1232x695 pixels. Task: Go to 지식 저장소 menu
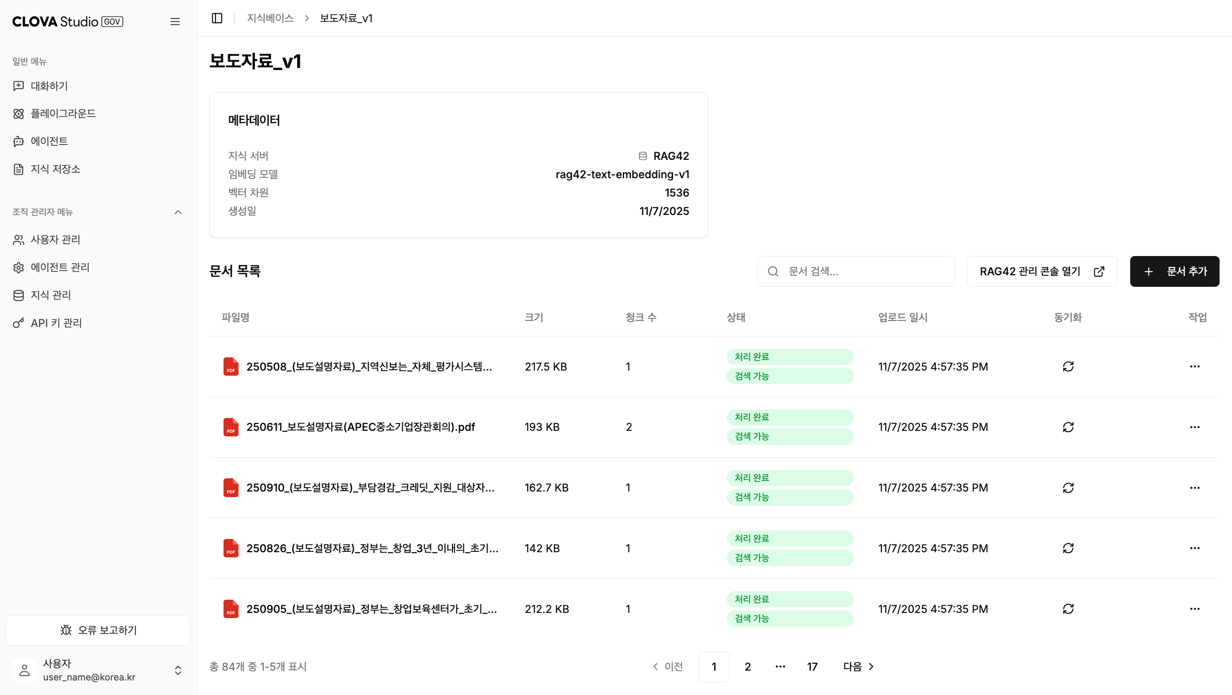click(55, 169)
